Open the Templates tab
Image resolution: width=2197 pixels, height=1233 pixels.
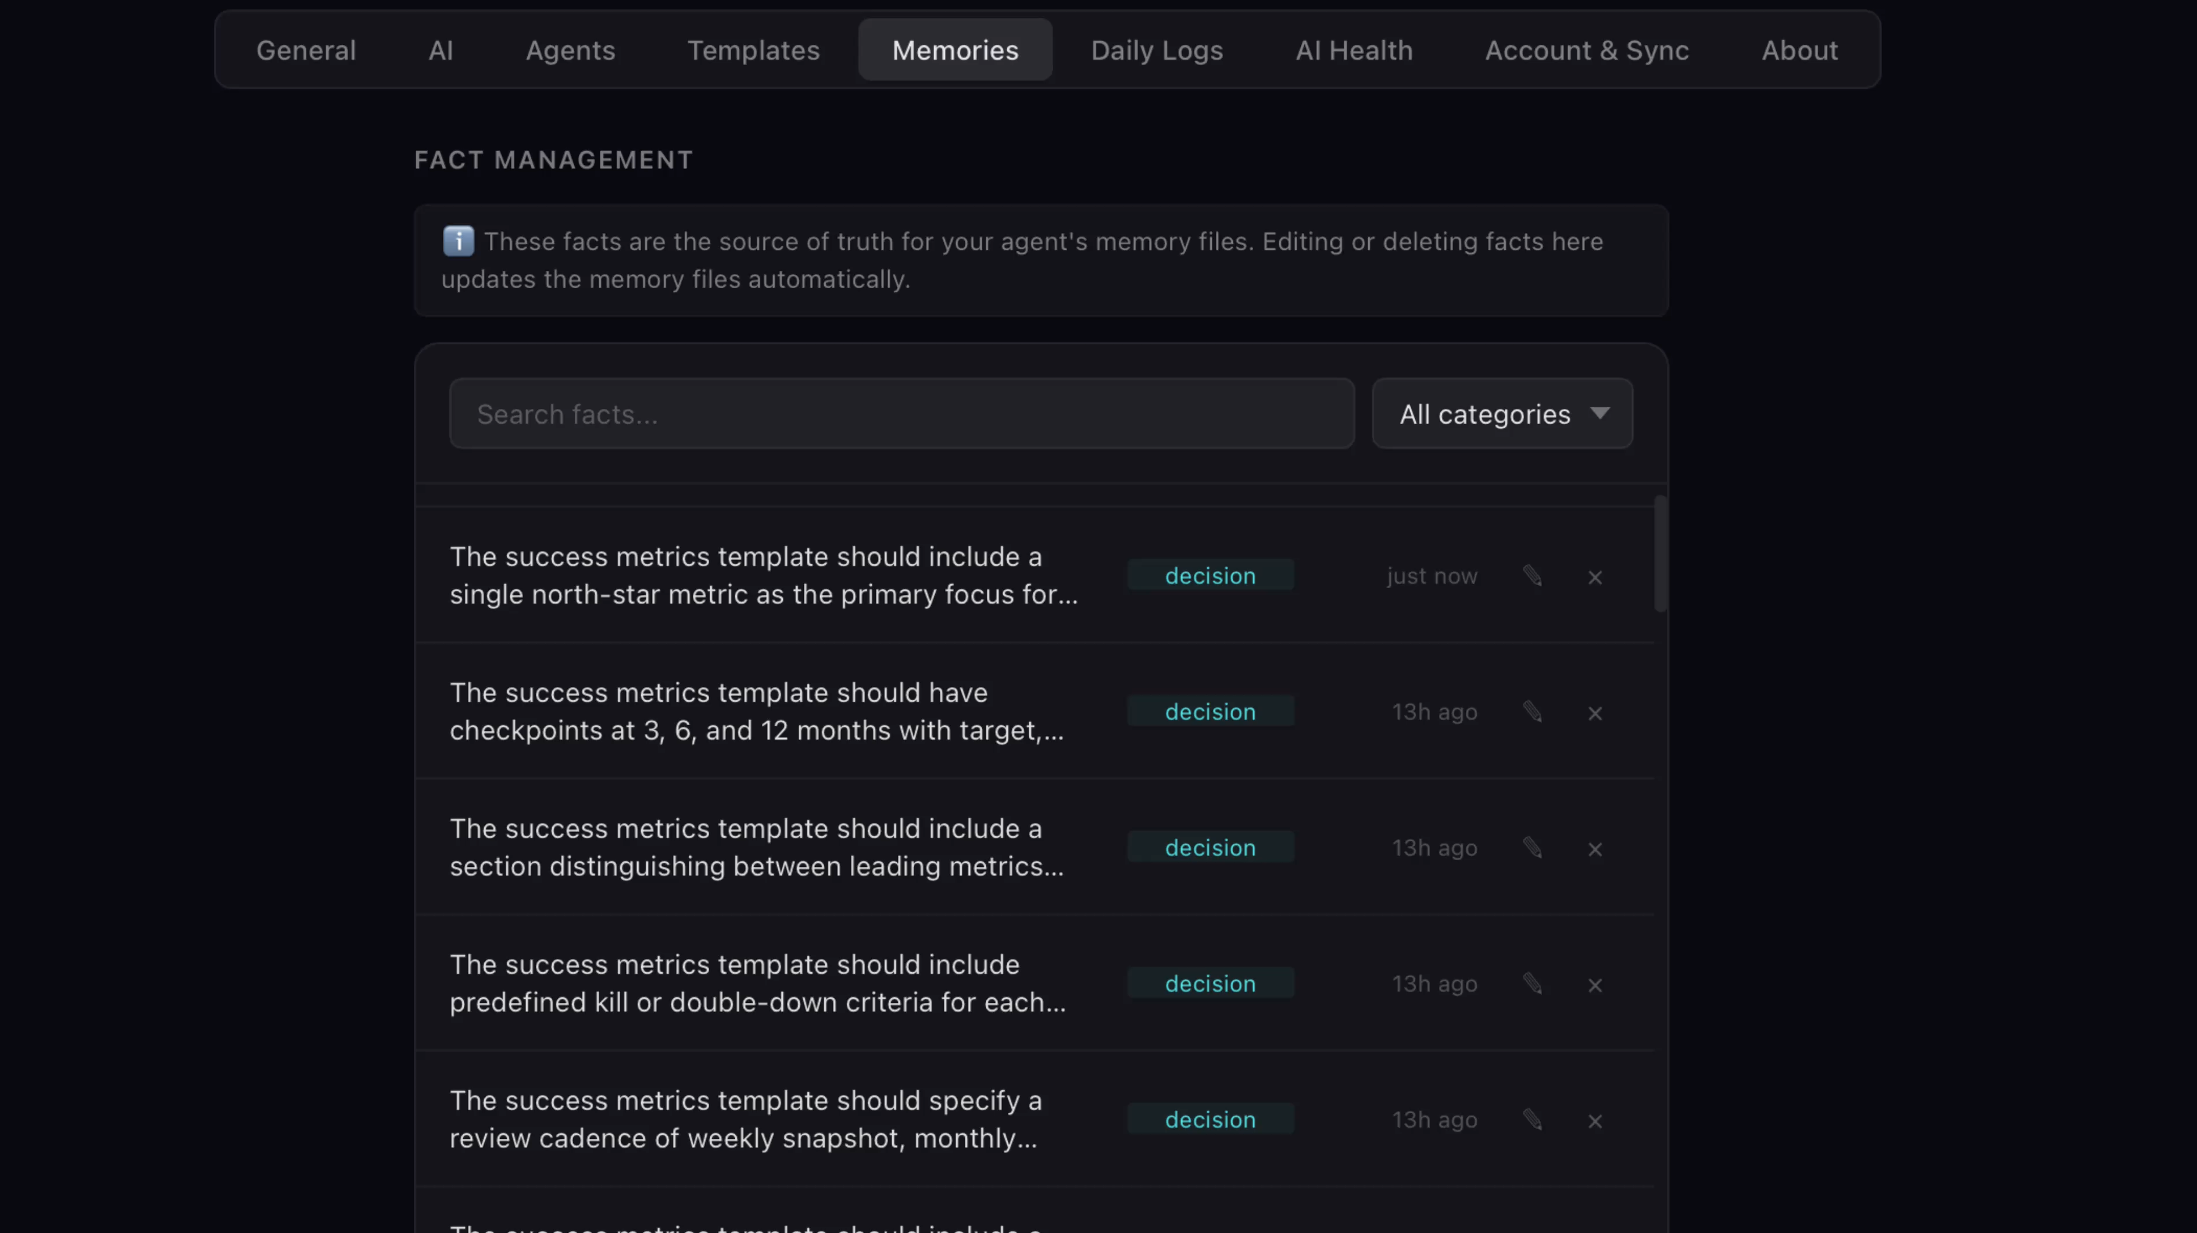[753, 51]
